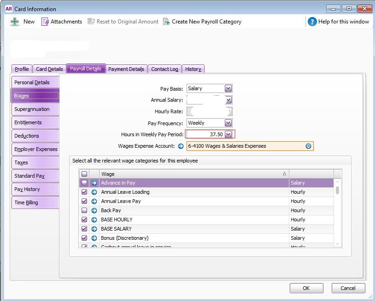This screenshot has height=301, width=375.
Task: Click the green plus New icon
Action: click(15, 22)
